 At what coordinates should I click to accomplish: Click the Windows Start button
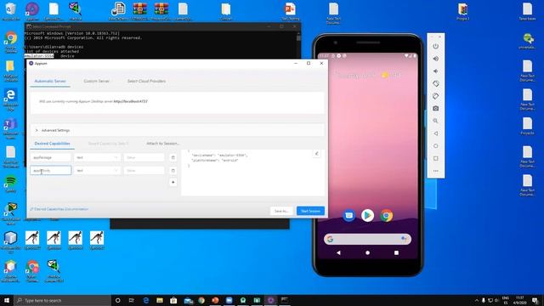[7, 300]
